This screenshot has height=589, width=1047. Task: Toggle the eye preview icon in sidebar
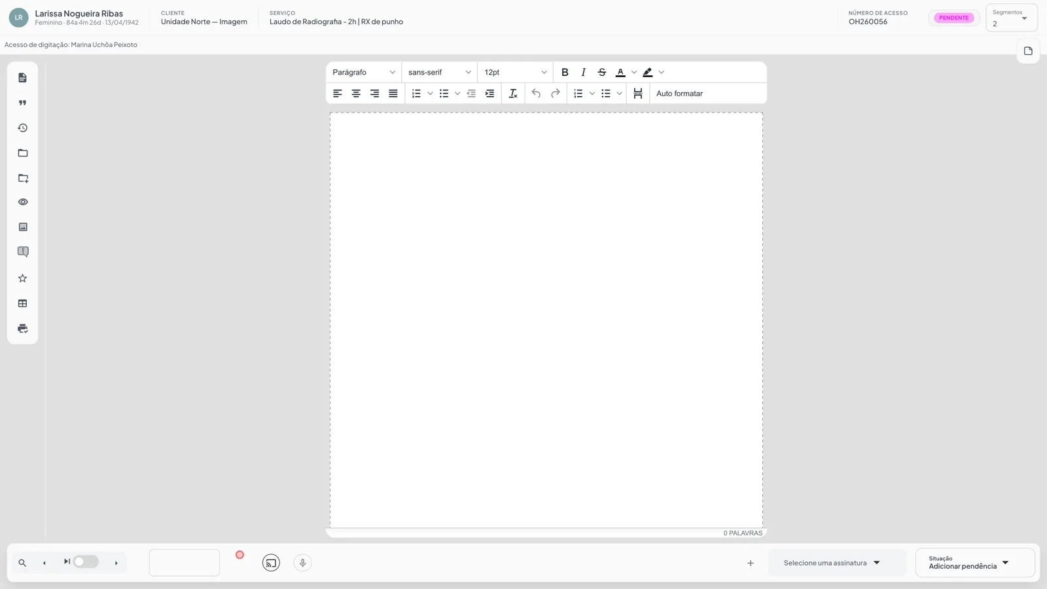click(x=23, y=202)
